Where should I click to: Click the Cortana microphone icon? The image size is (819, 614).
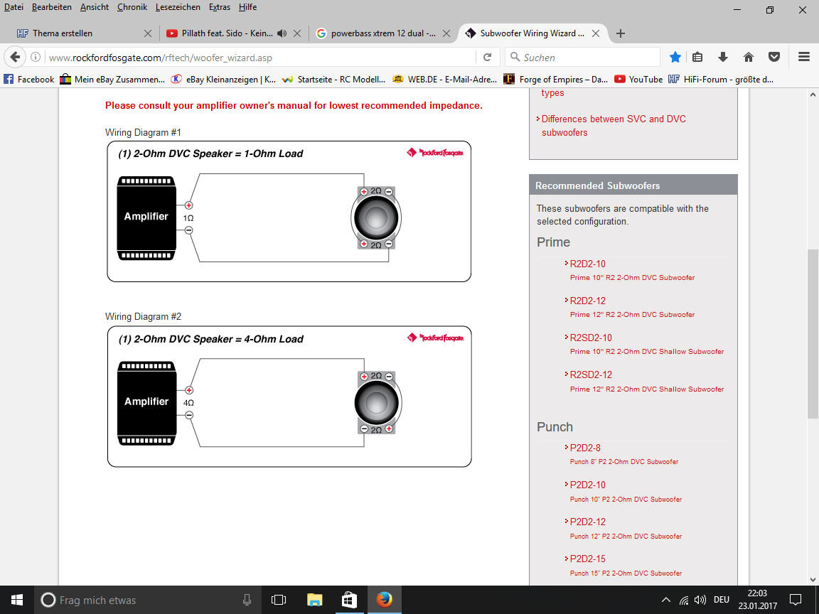tap(247, 600)
